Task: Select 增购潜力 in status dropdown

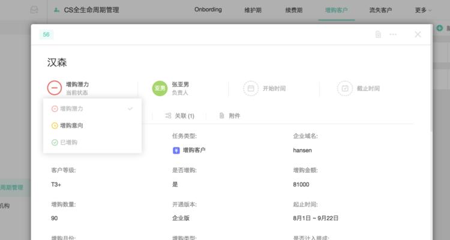Action: tap(92, 109)
